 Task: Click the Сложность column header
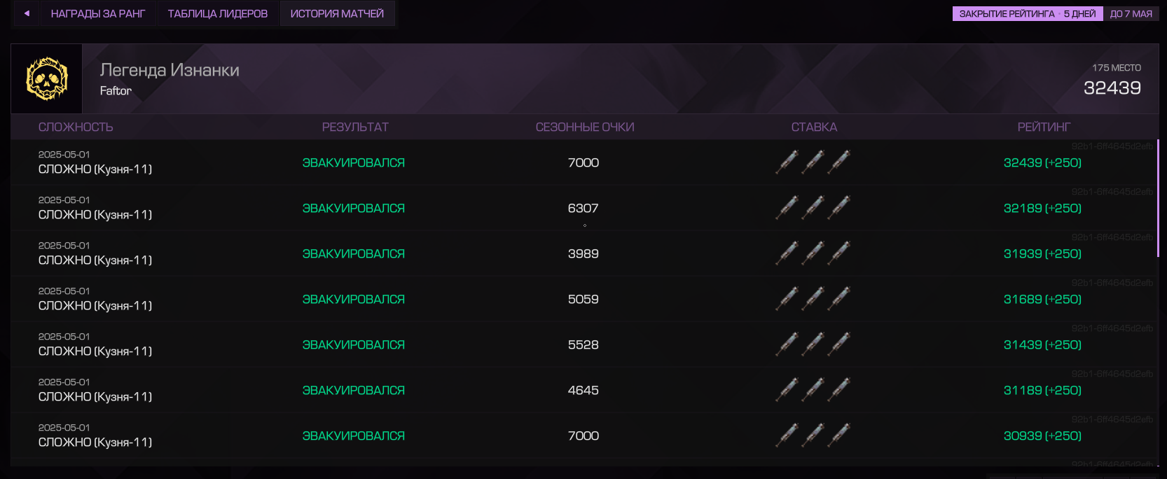click(76, 127)
